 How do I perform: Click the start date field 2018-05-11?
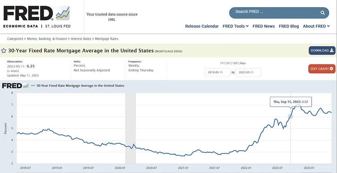click(217, 72)
